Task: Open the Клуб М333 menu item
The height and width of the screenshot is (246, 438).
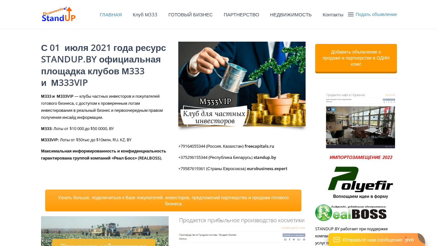Action: pos(145,14)
